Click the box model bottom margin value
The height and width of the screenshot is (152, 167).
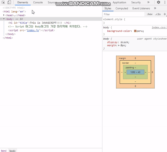(x=135, y=86)
